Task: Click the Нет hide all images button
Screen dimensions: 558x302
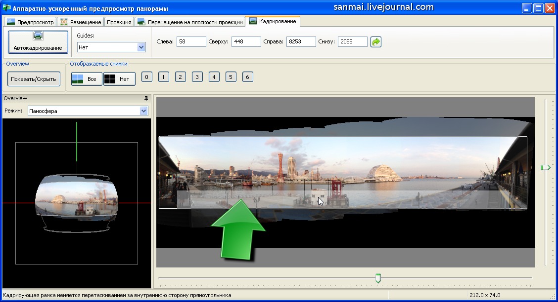Action: (119, 79)
